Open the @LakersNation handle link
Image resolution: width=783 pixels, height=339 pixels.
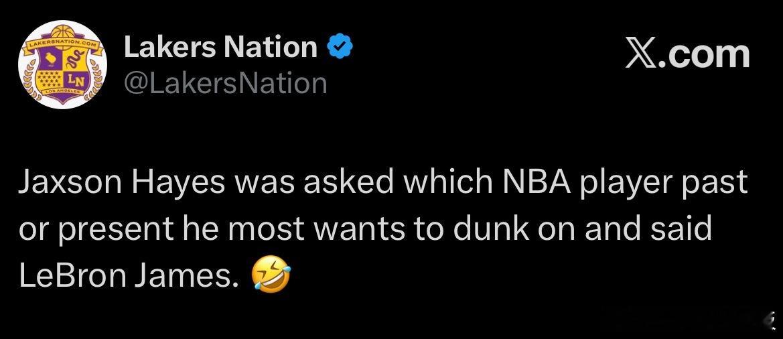pos(225,84)
